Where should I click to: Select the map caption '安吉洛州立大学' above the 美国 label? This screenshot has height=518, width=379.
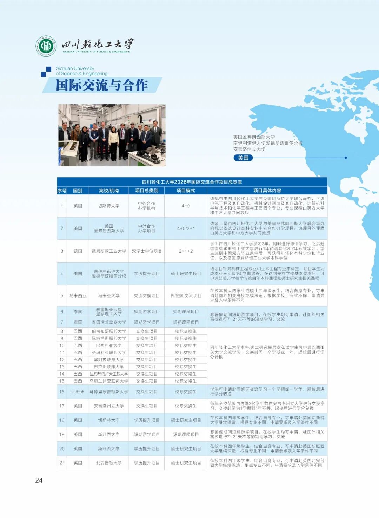250,149
